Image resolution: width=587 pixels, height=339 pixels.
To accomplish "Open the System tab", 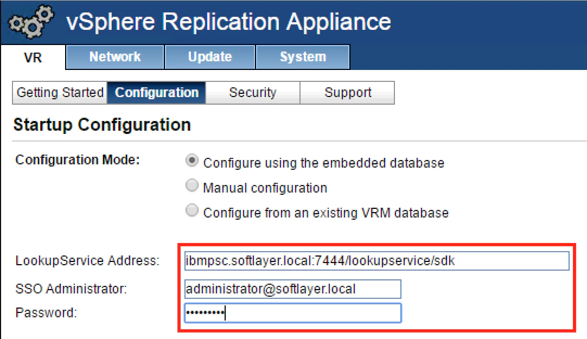I will click(303, 57).
